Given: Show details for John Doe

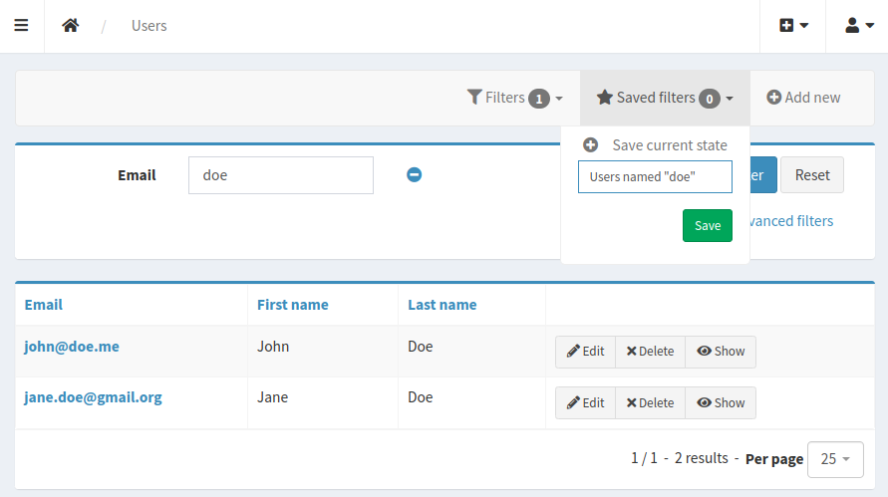Looking at the screenshot, I should pyautogui.click(x=721, y=352).
